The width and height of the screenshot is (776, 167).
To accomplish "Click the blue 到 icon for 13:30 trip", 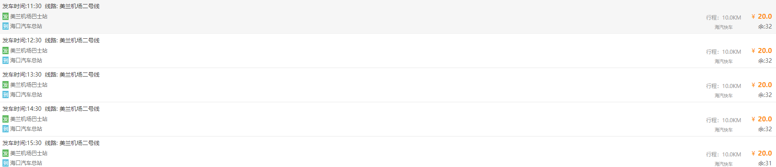I will tap(5, 94).
